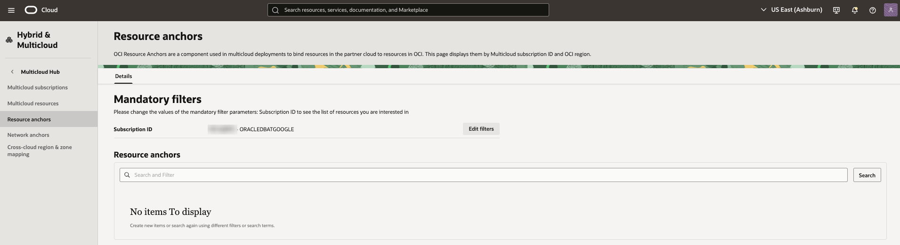This screenshot has width=900, height=245.
Task: Expand the US East (Ashburn) region selector
Action: pos(792,10)
